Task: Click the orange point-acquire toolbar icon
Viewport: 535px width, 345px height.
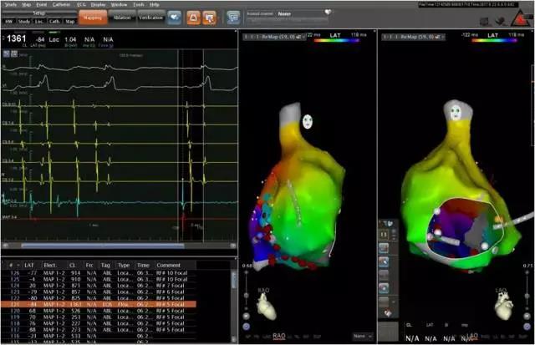Action: click(x=209, y=16)
